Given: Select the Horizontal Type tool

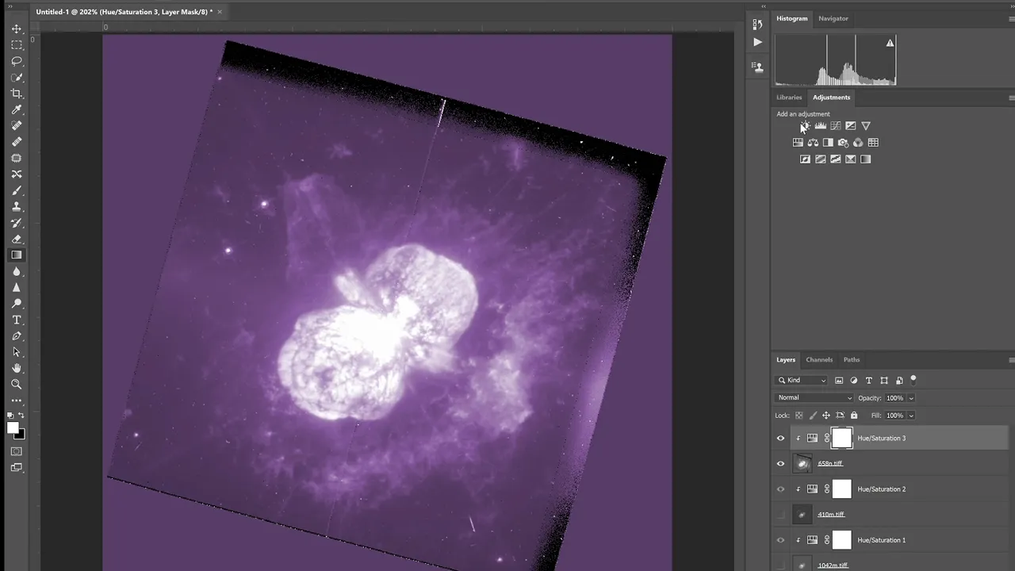Looking at the screenshot, I should tap(17, 320).
